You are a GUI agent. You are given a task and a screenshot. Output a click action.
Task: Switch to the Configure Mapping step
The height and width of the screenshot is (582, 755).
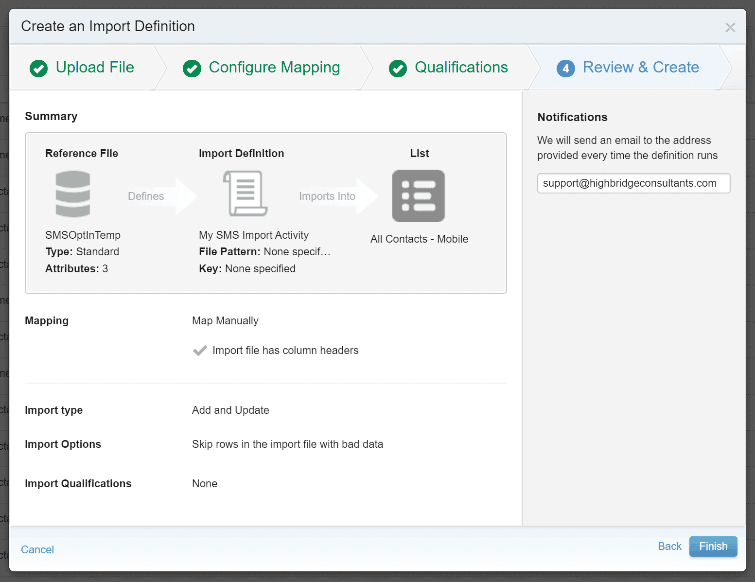[274, 68]
